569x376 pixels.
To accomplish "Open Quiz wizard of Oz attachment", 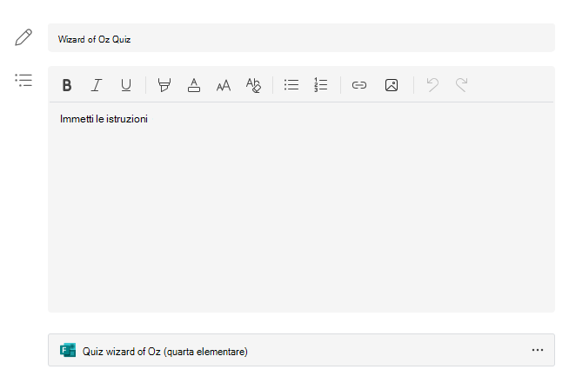I will [301, 350].
